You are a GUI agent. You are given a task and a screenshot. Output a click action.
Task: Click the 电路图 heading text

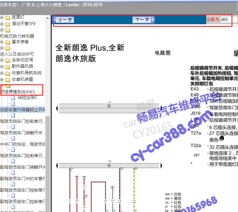pyautogui.click(x=163, y=53)
